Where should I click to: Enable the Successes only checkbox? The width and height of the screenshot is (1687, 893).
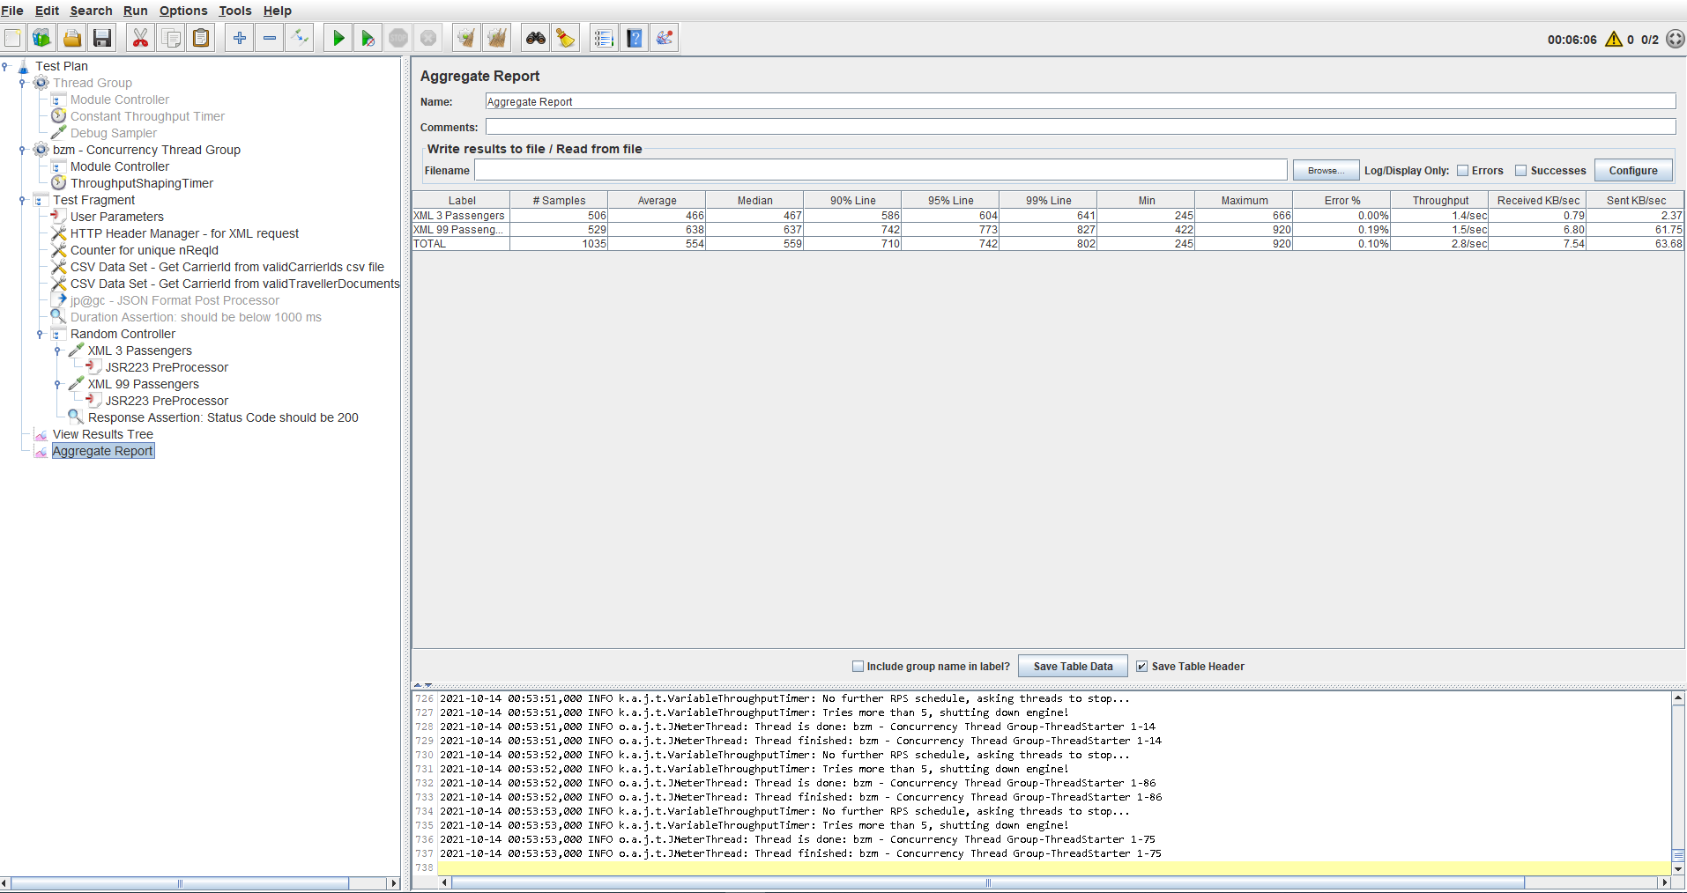[1520, 171]
